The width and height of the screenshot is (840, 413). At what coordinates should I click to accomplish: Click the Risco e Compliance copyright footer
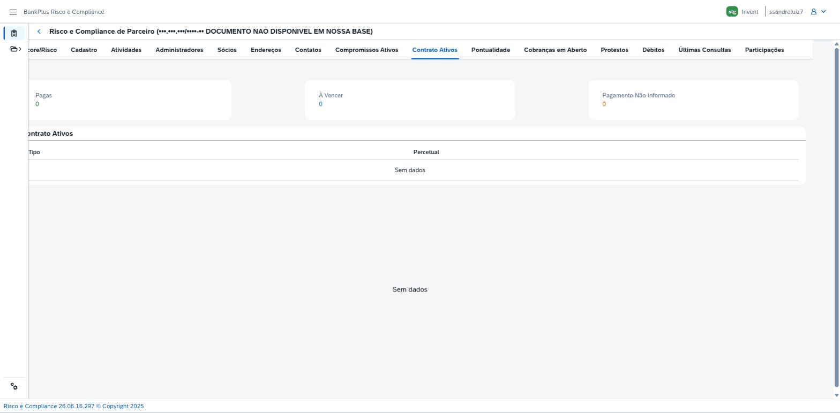coord(73,406)
